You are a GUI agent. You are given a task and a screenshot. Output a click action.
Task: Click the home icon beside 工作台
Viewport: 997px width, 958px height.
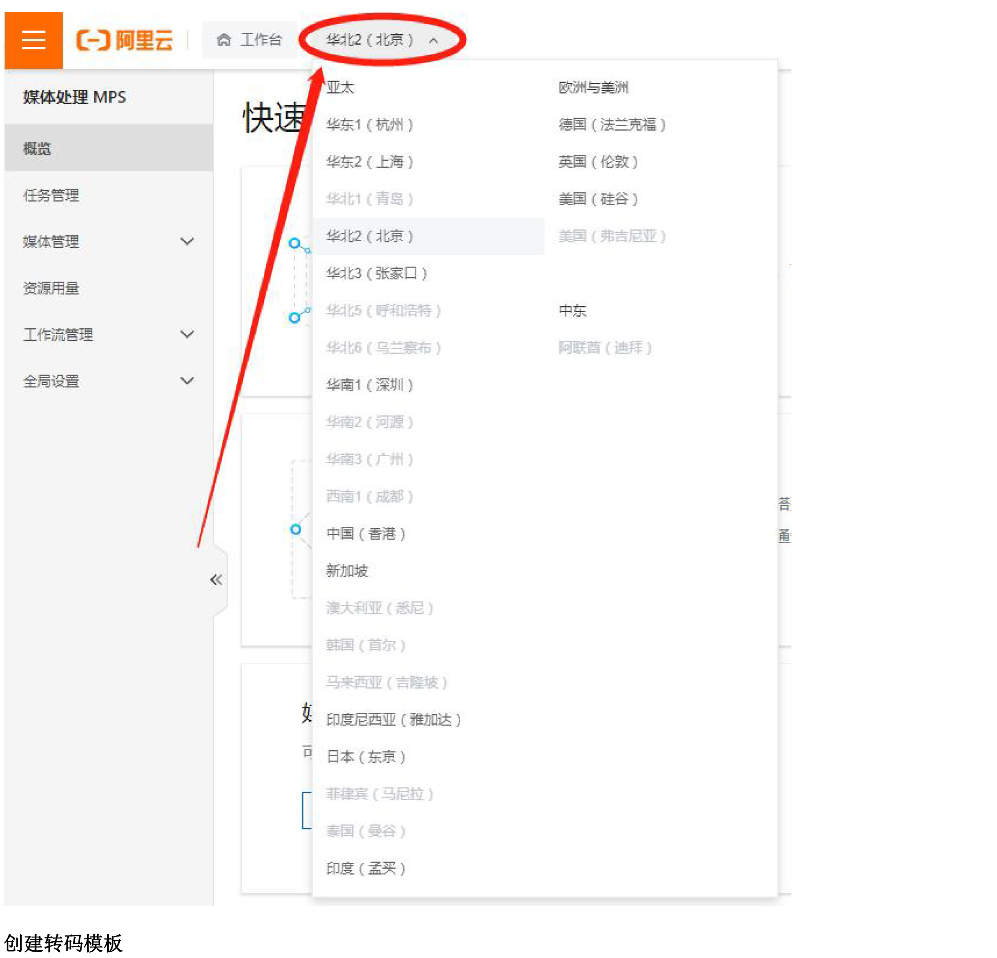224,40
